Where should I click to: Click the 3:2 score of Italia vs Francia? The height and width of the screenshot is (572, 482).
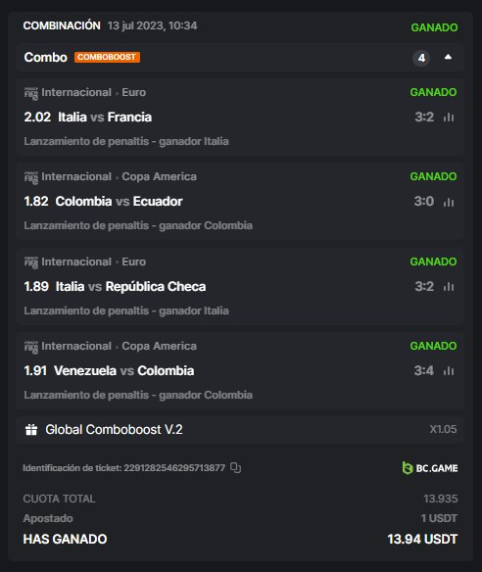[x=424, y=118]
